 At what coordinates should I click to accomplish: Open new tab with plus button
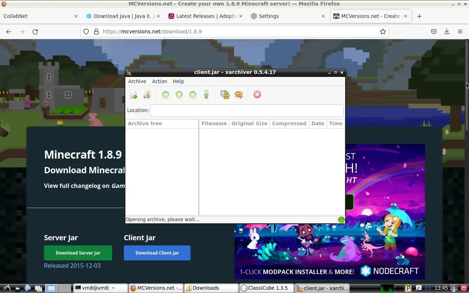(419, 16)
